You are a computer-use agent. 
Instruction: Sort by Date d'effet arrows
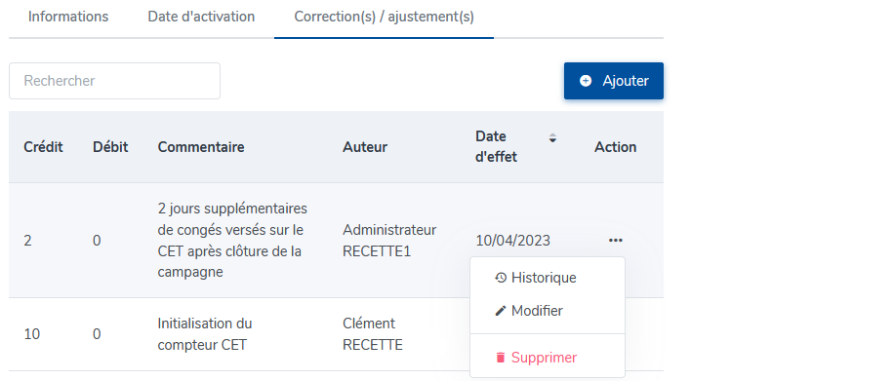click(x=551, y=137)
